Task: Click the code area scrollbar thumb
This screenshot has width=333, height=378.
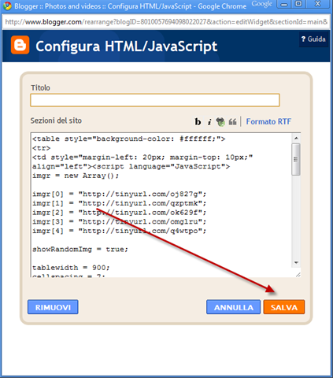Action: pos(296,159)
